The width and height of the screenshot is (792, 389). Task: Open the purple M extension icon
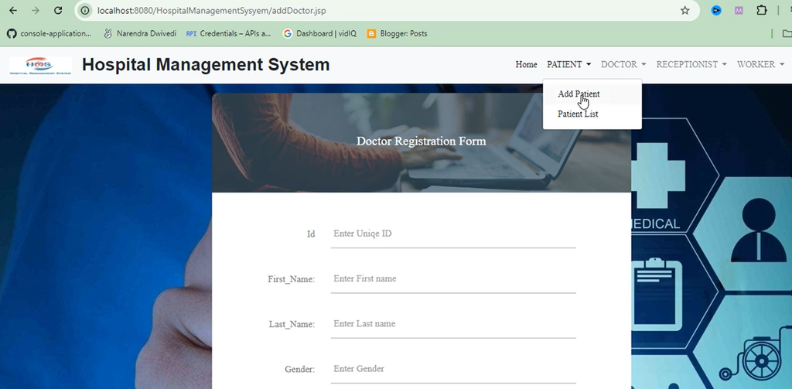click(x=739, y=10)
